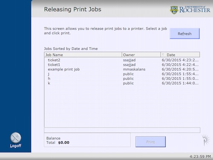
Task: Select the ticket1 print job
Action: coord(122,65)
